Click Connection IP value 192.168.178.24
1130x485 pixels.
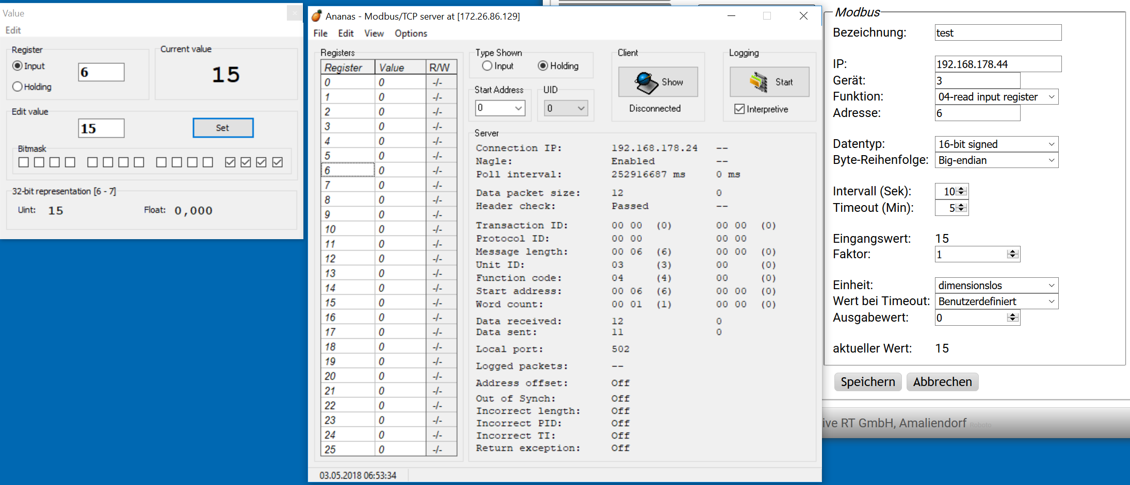654,148
